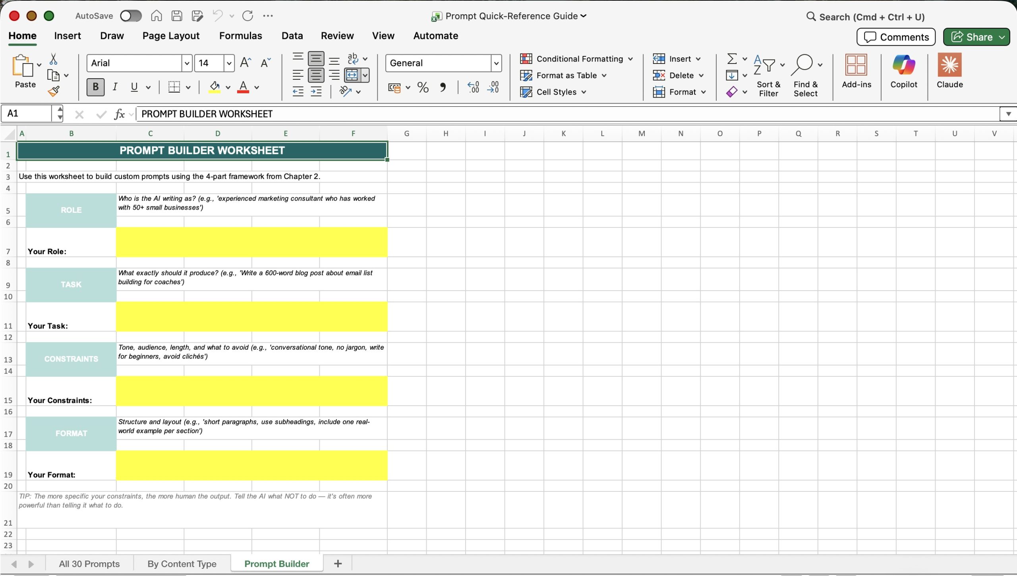Screen dimensions: 1017x576
Task: Toggle the AutoSave switch
Action: tap(131, 16)
